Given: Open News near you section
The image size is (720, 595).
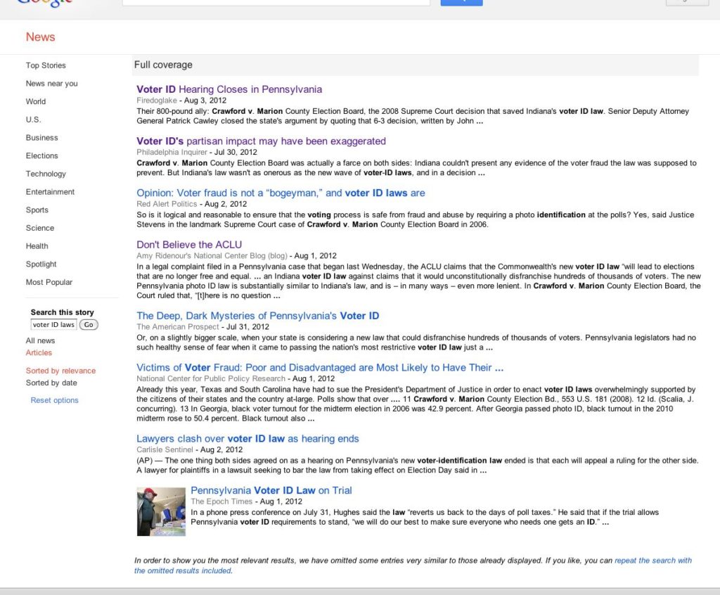Looking at the screenshot, I should coord(52,83).
